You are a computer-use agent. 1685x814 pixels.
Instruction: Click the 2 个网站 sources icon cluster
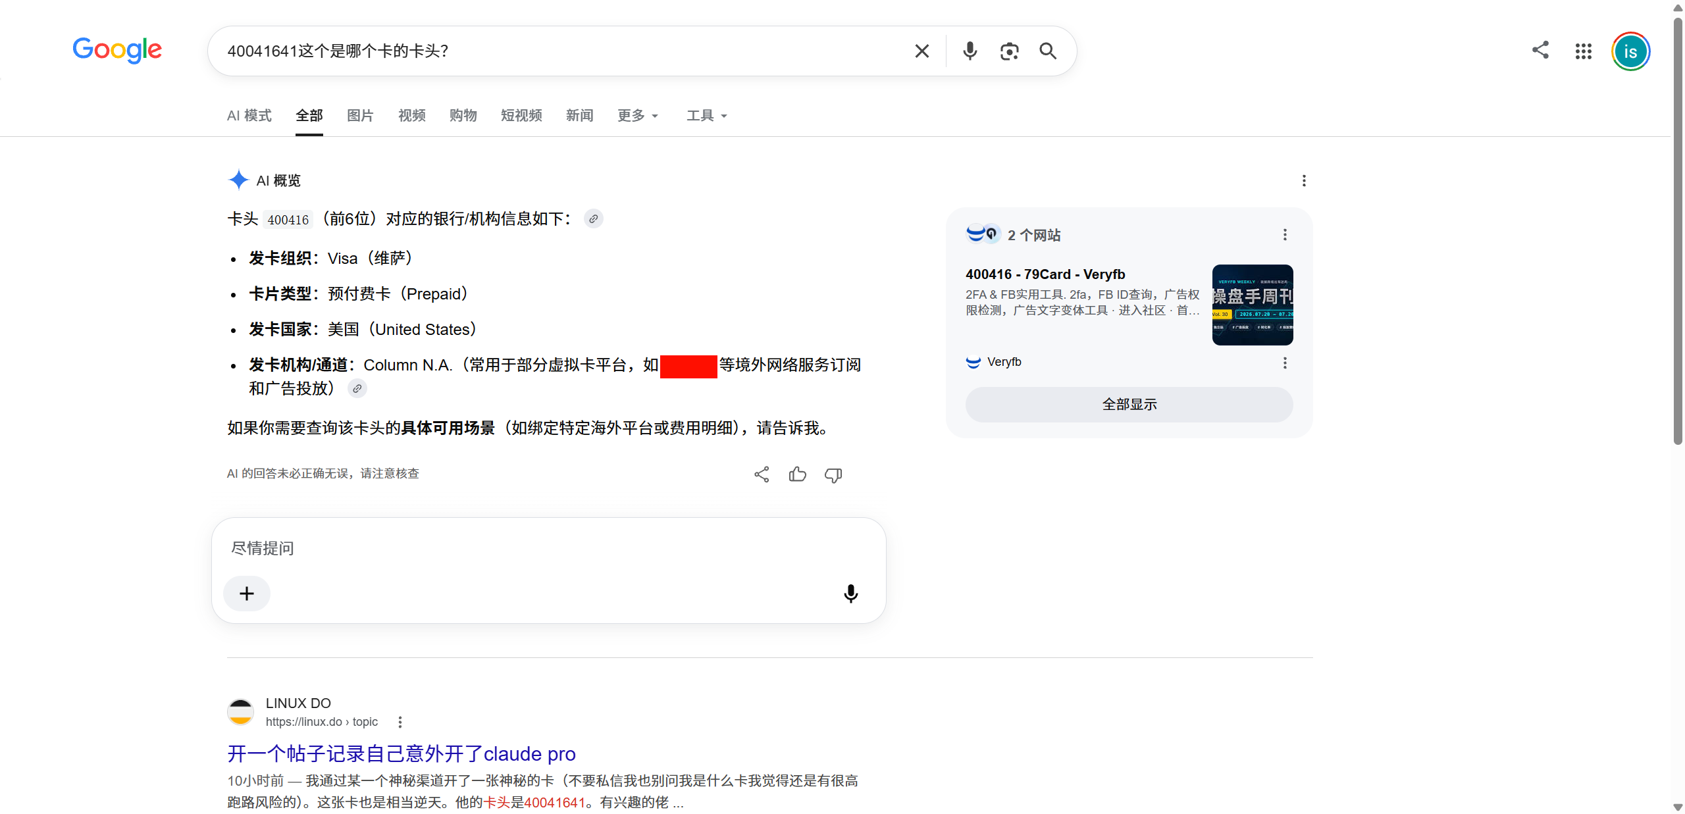click(x=983, y=234)
